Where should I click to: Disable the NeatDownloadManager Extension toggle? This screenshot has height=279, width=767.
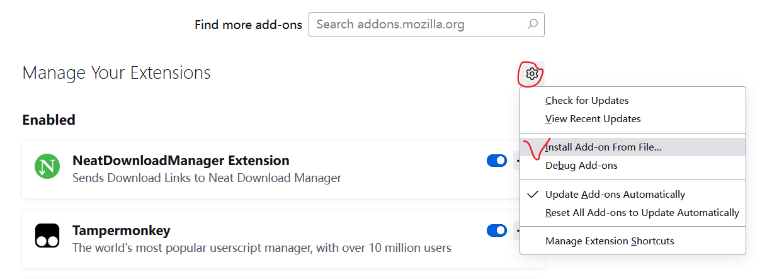click(497, 161)
